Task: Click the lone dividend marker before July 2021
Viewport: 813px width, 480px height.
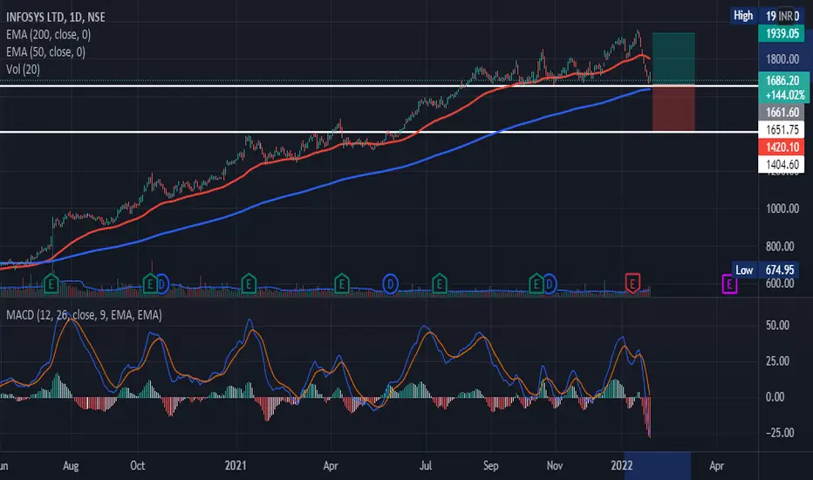Action: tap(391, 285)
